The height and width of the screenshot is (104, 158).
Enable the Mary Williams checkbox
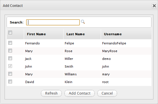(10, 74)
